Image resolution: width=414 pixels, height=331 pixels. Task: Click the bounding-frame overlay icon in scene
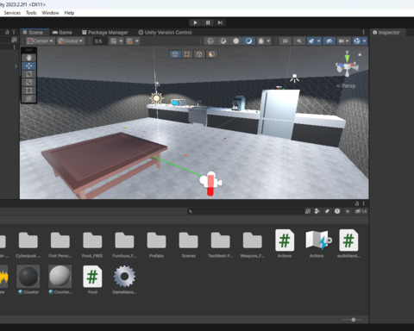tap(187, 54)
